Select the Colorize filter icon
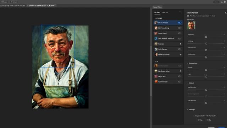This screenshot has width=227, height=128. click(156, 44)
